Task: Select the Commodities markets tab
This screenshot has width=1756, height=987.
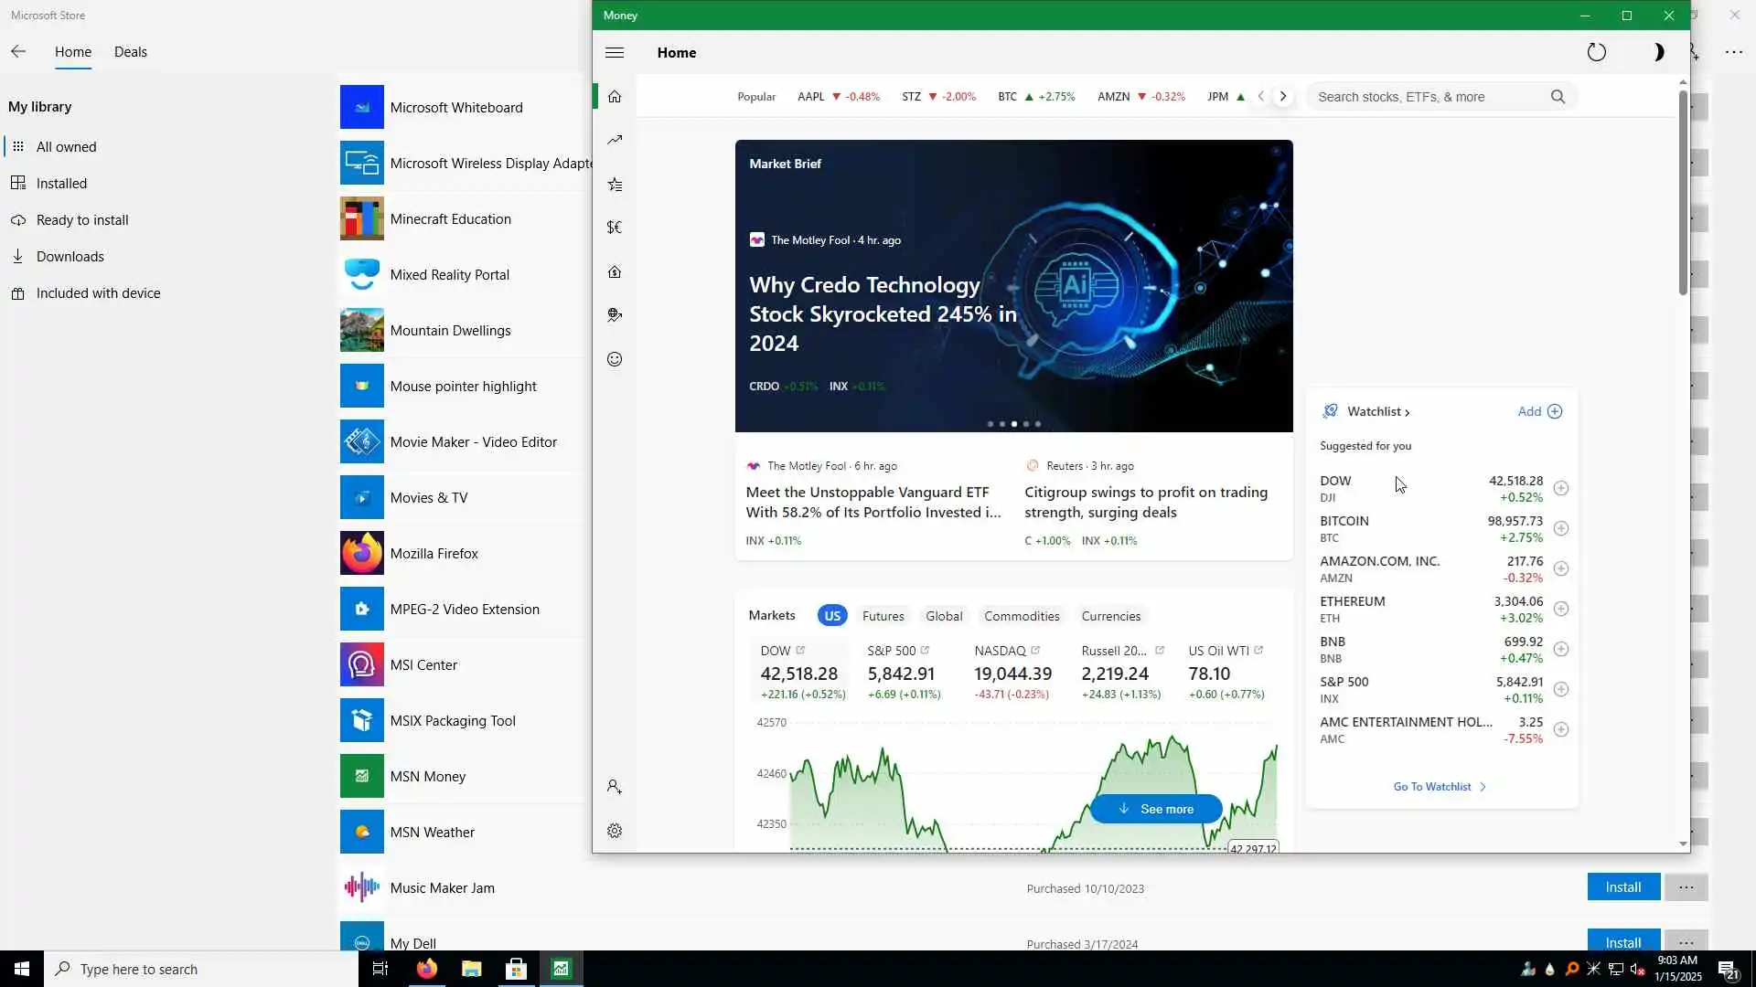Action: [1022, 616]
